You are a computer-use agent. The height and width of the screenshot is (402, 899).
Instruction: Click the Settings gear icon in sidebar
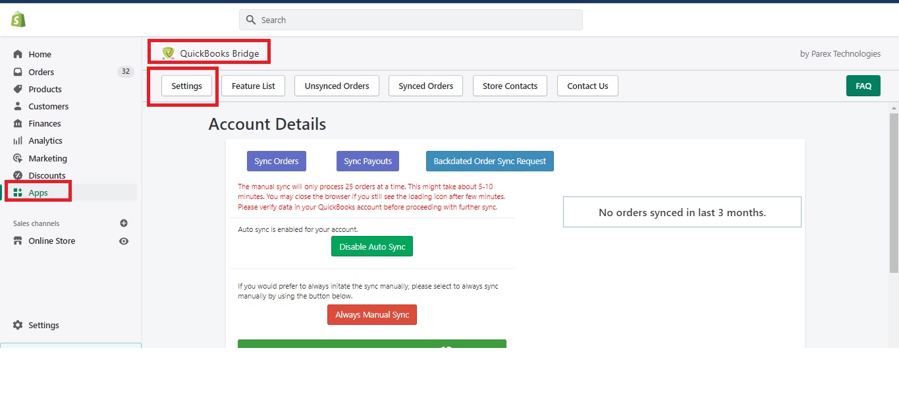pyautogui.click(x=18, y=325)
